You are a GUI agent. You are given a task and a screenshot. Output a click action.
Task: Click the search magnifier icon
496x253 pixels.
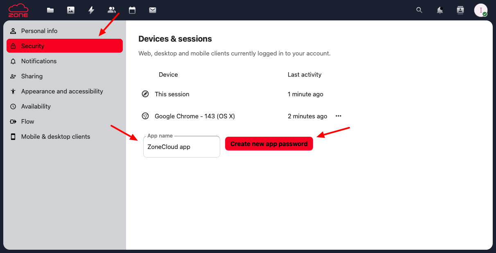(x=419, y=10)
